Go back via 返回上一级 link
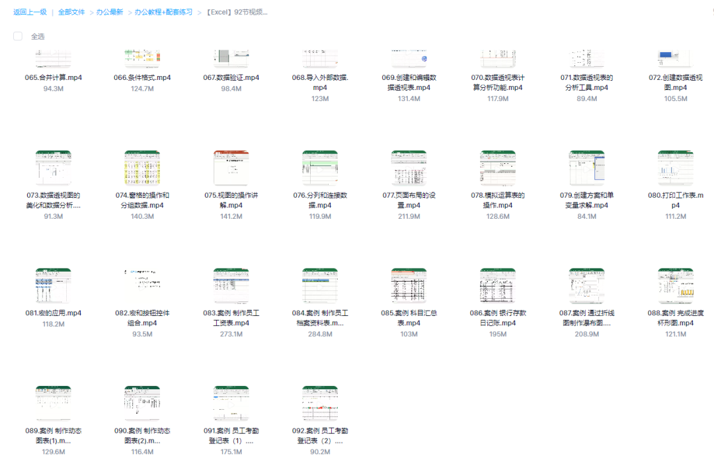The height and width of the screenshot is (462, 714). click(x=30, y=12)
